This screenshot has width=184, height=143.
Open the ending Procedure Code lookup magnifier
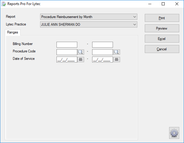point(117,52)
